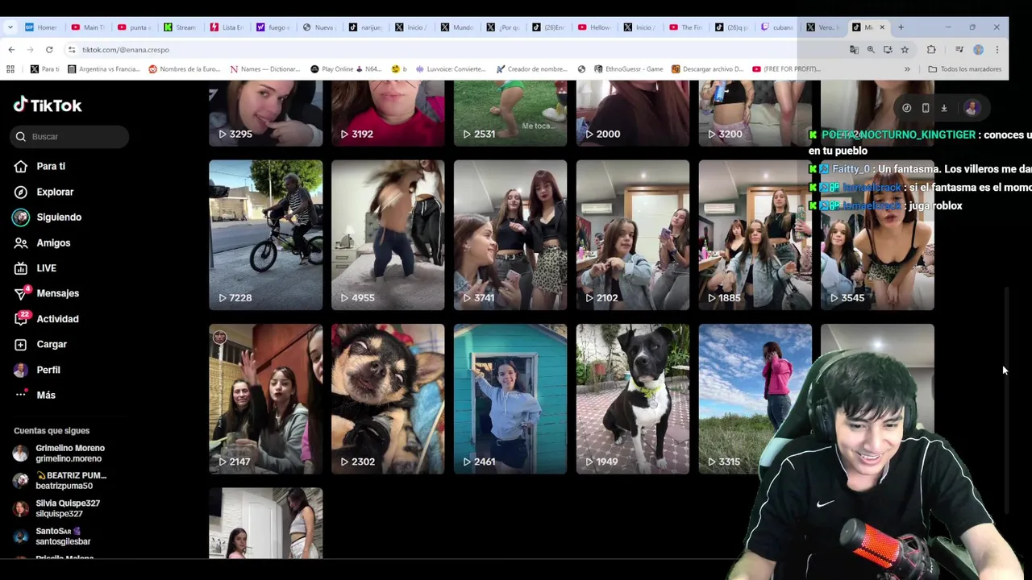Viewport: 1032px width, 580px height.
Task: Open video with 2531 views
Action: (x=510, y=114)
